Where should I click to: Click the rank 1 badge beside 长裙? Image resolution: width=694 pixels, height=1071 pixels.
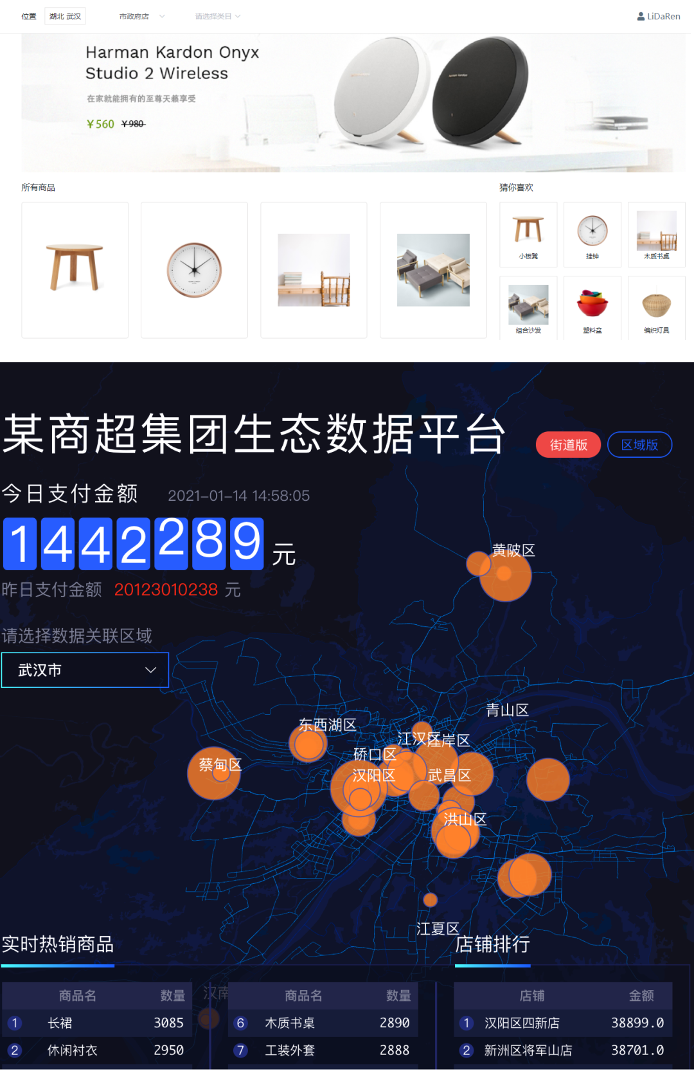[15, 1023]
